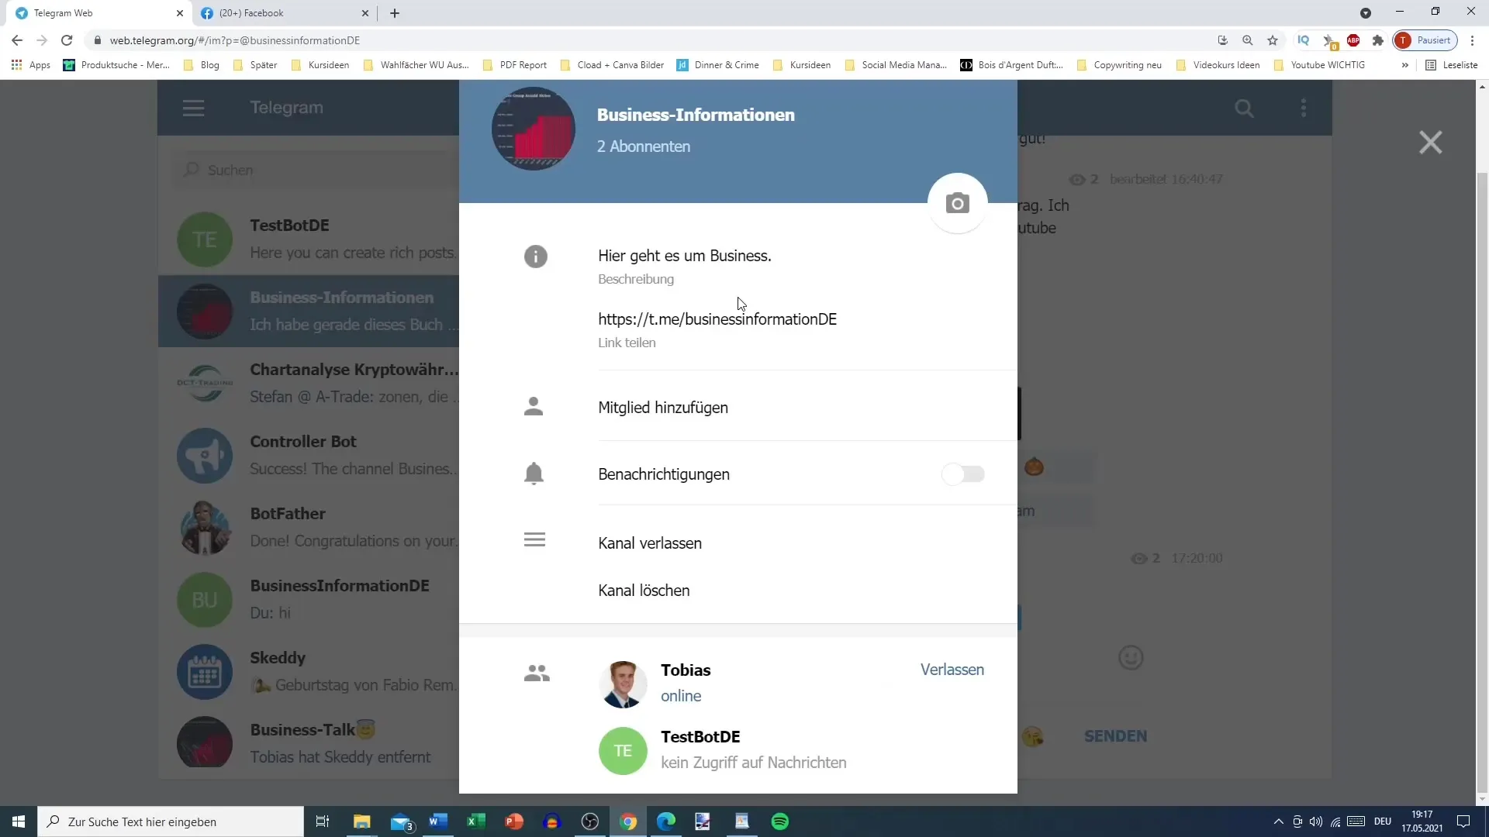Open the Pausiert profile button
The height and width of the screenshot is (837, 1489).
pos(1425,40)
